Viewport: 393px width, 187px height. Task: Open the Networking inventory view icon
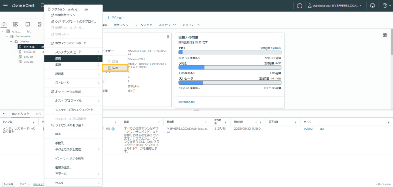tap(39, 25)
